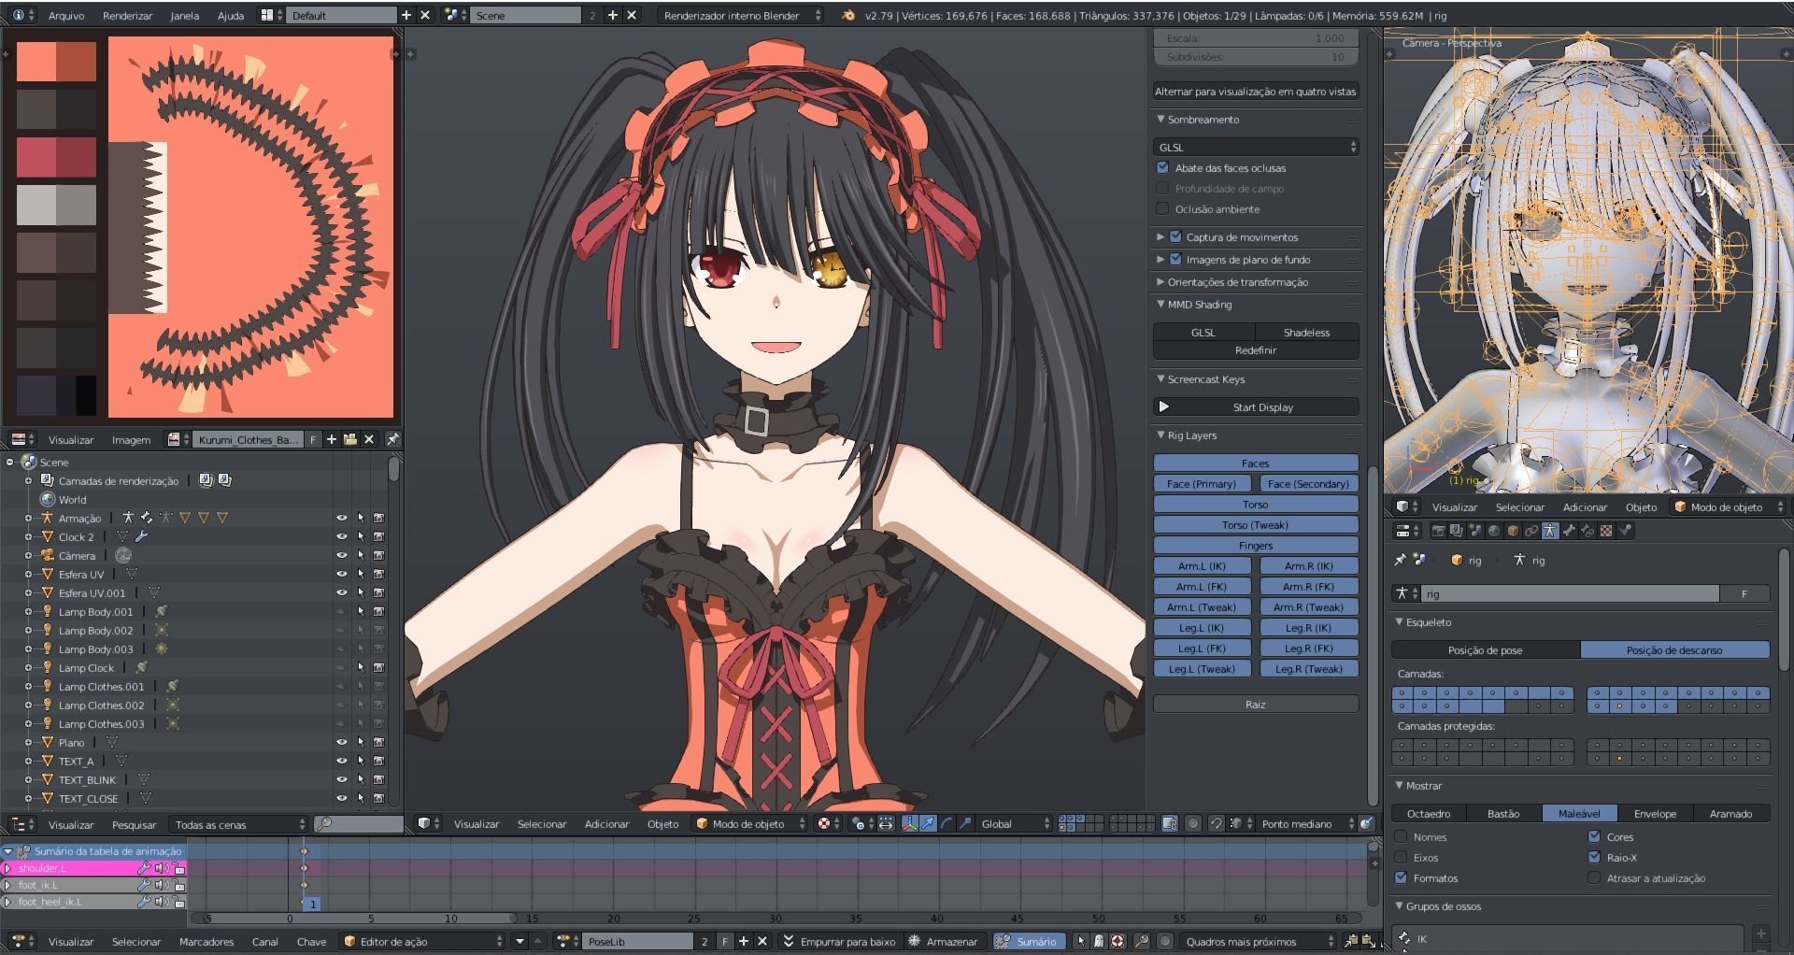Click the snap magnet icon in viewport header
This screenshot has width=1794, height=955.
coord(1216,823)
